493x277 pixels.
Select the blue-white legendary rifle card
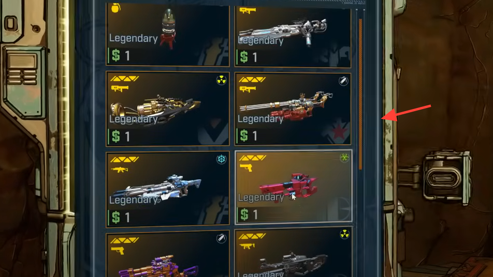168,189
